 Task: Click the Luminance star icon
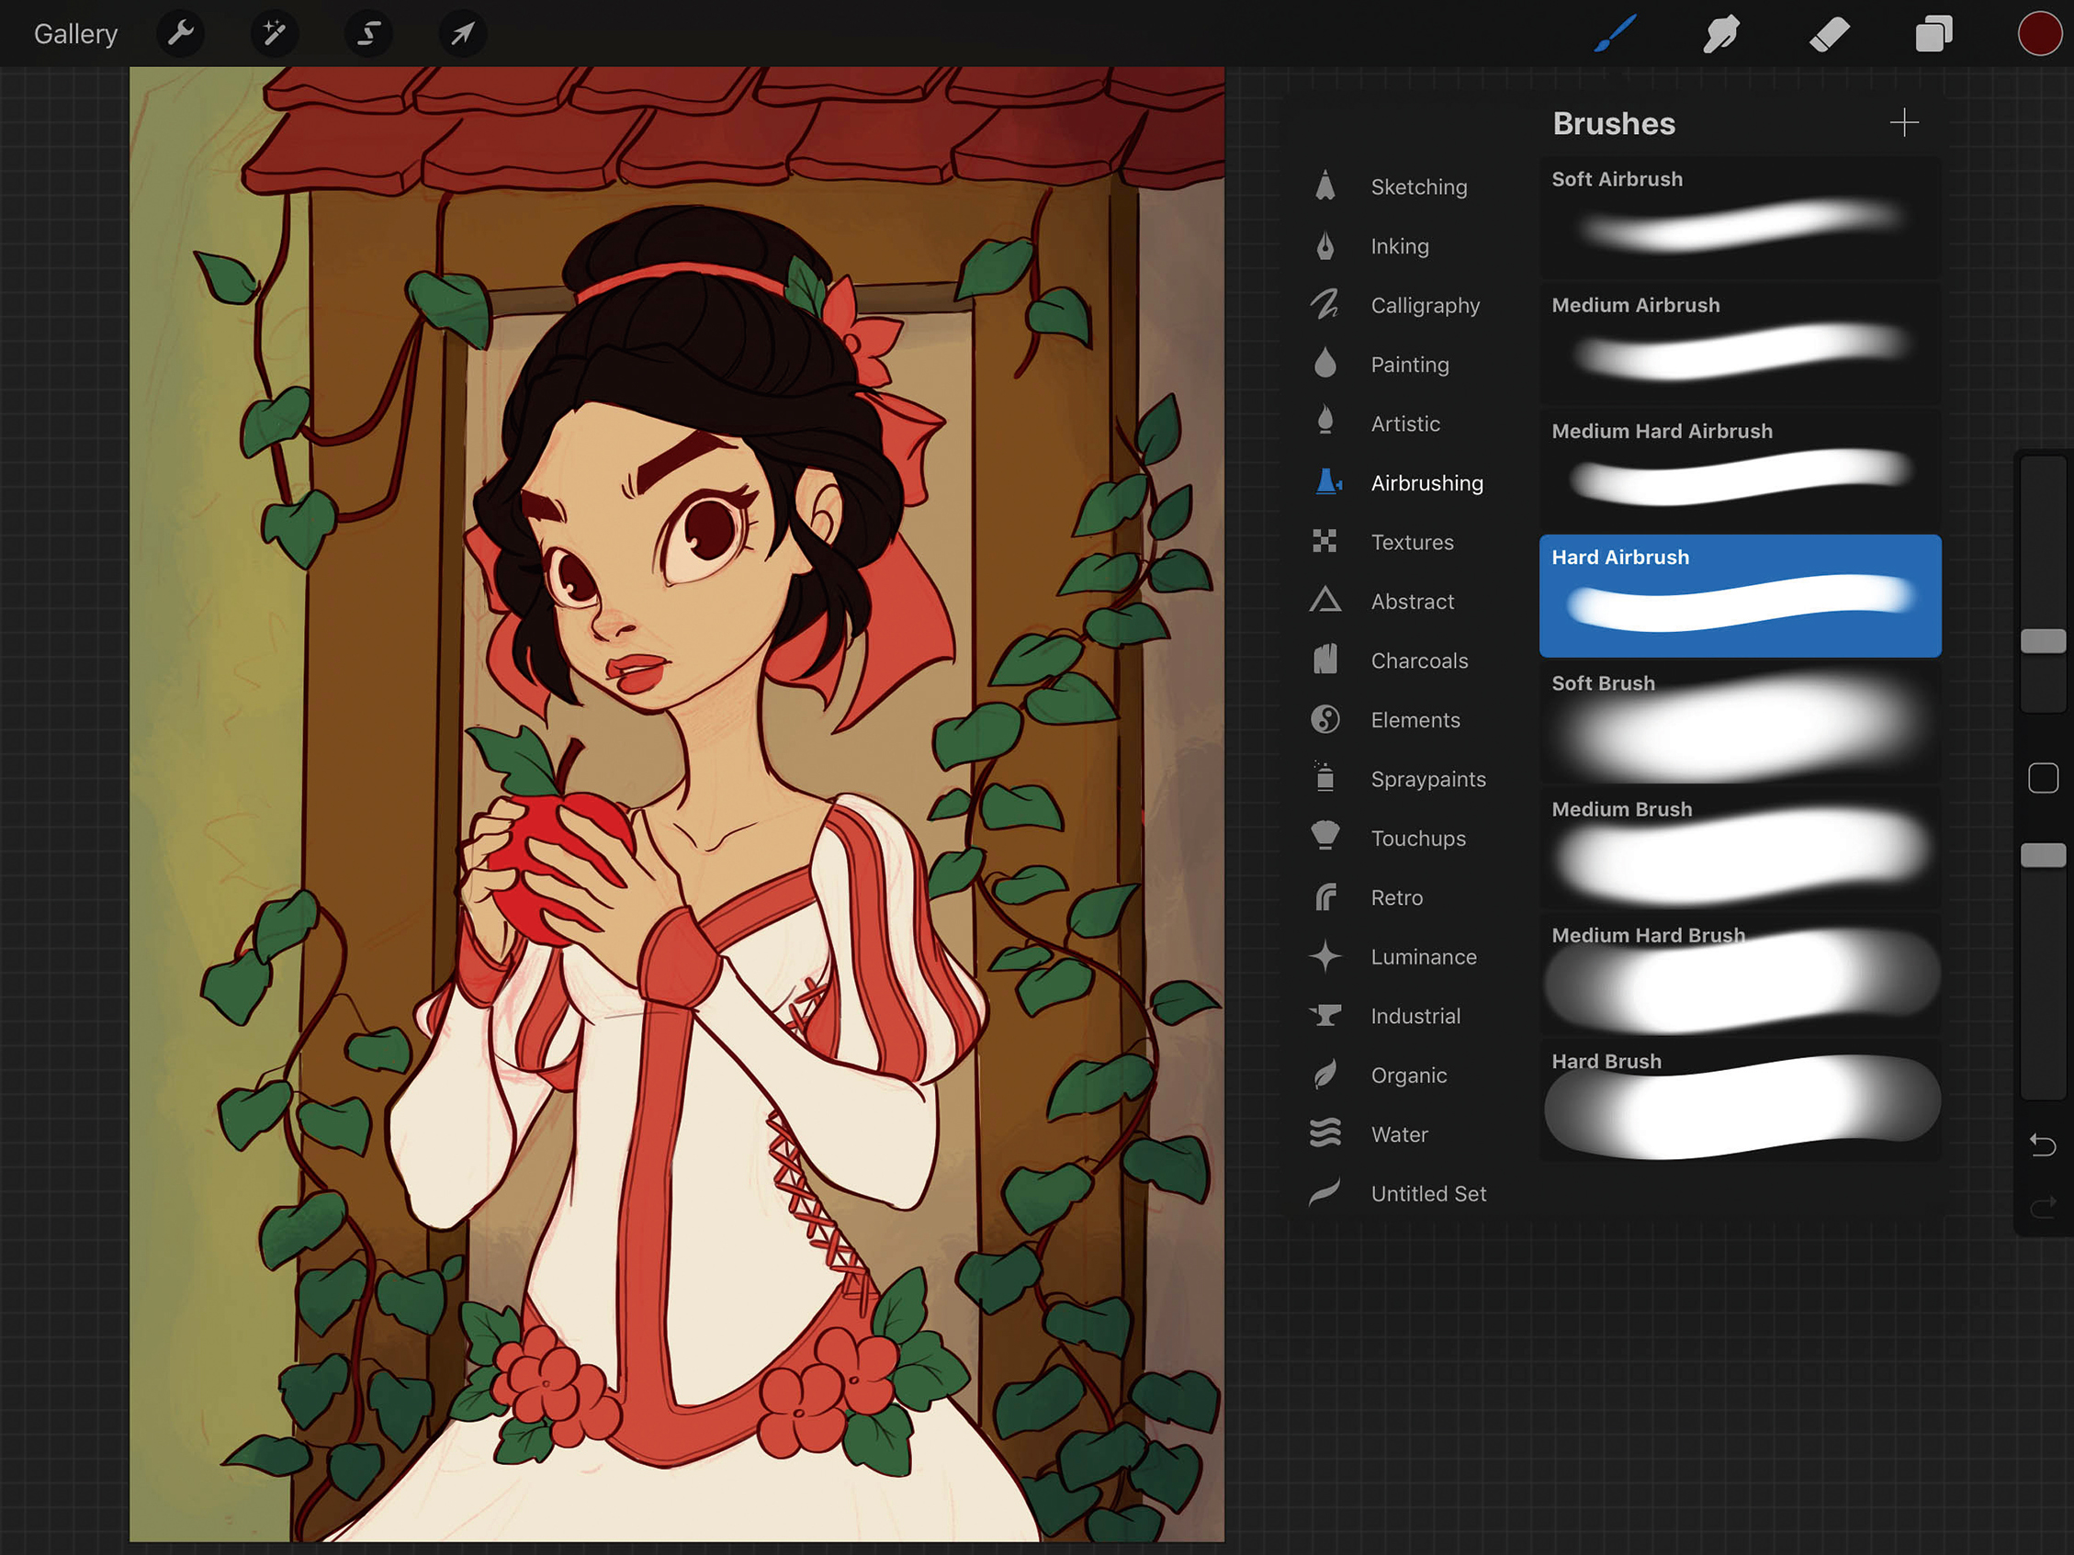pyautogui.click(x=1324, y=956)
